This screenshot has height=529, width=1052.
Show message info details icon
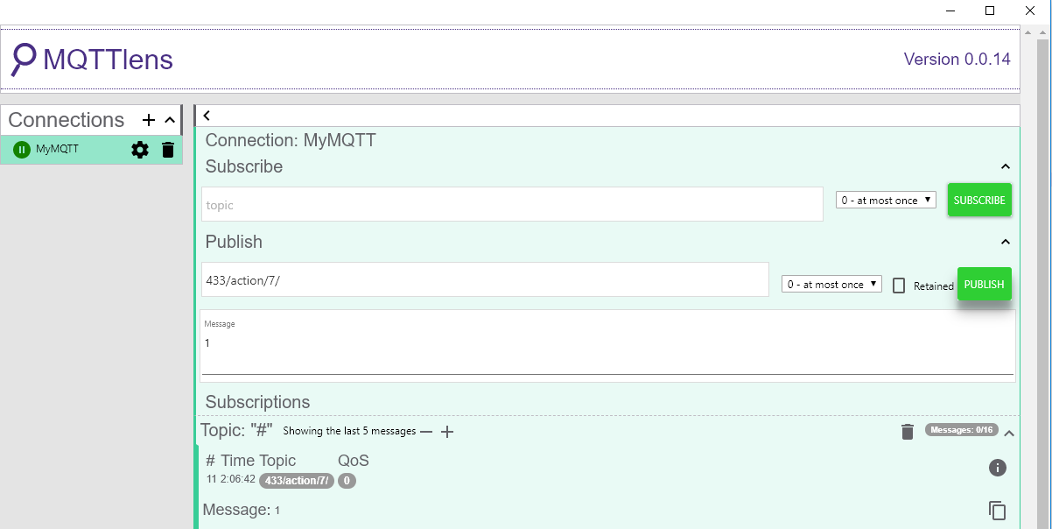click(997, 468)
